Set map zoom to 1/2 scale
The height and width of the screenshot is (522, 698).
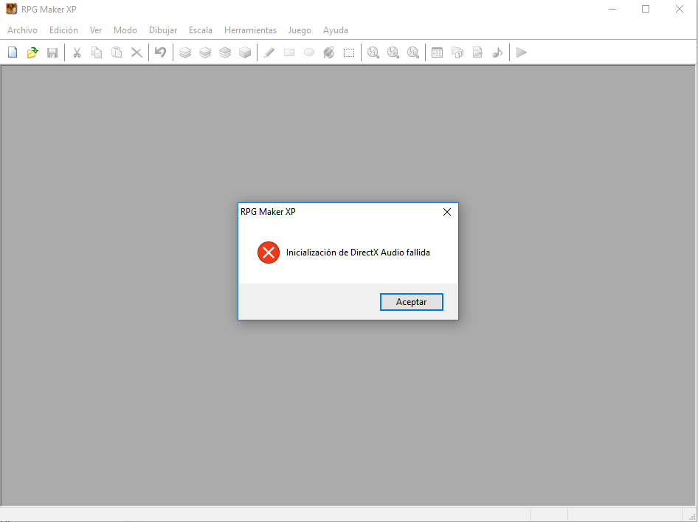(x=393, y=52)
